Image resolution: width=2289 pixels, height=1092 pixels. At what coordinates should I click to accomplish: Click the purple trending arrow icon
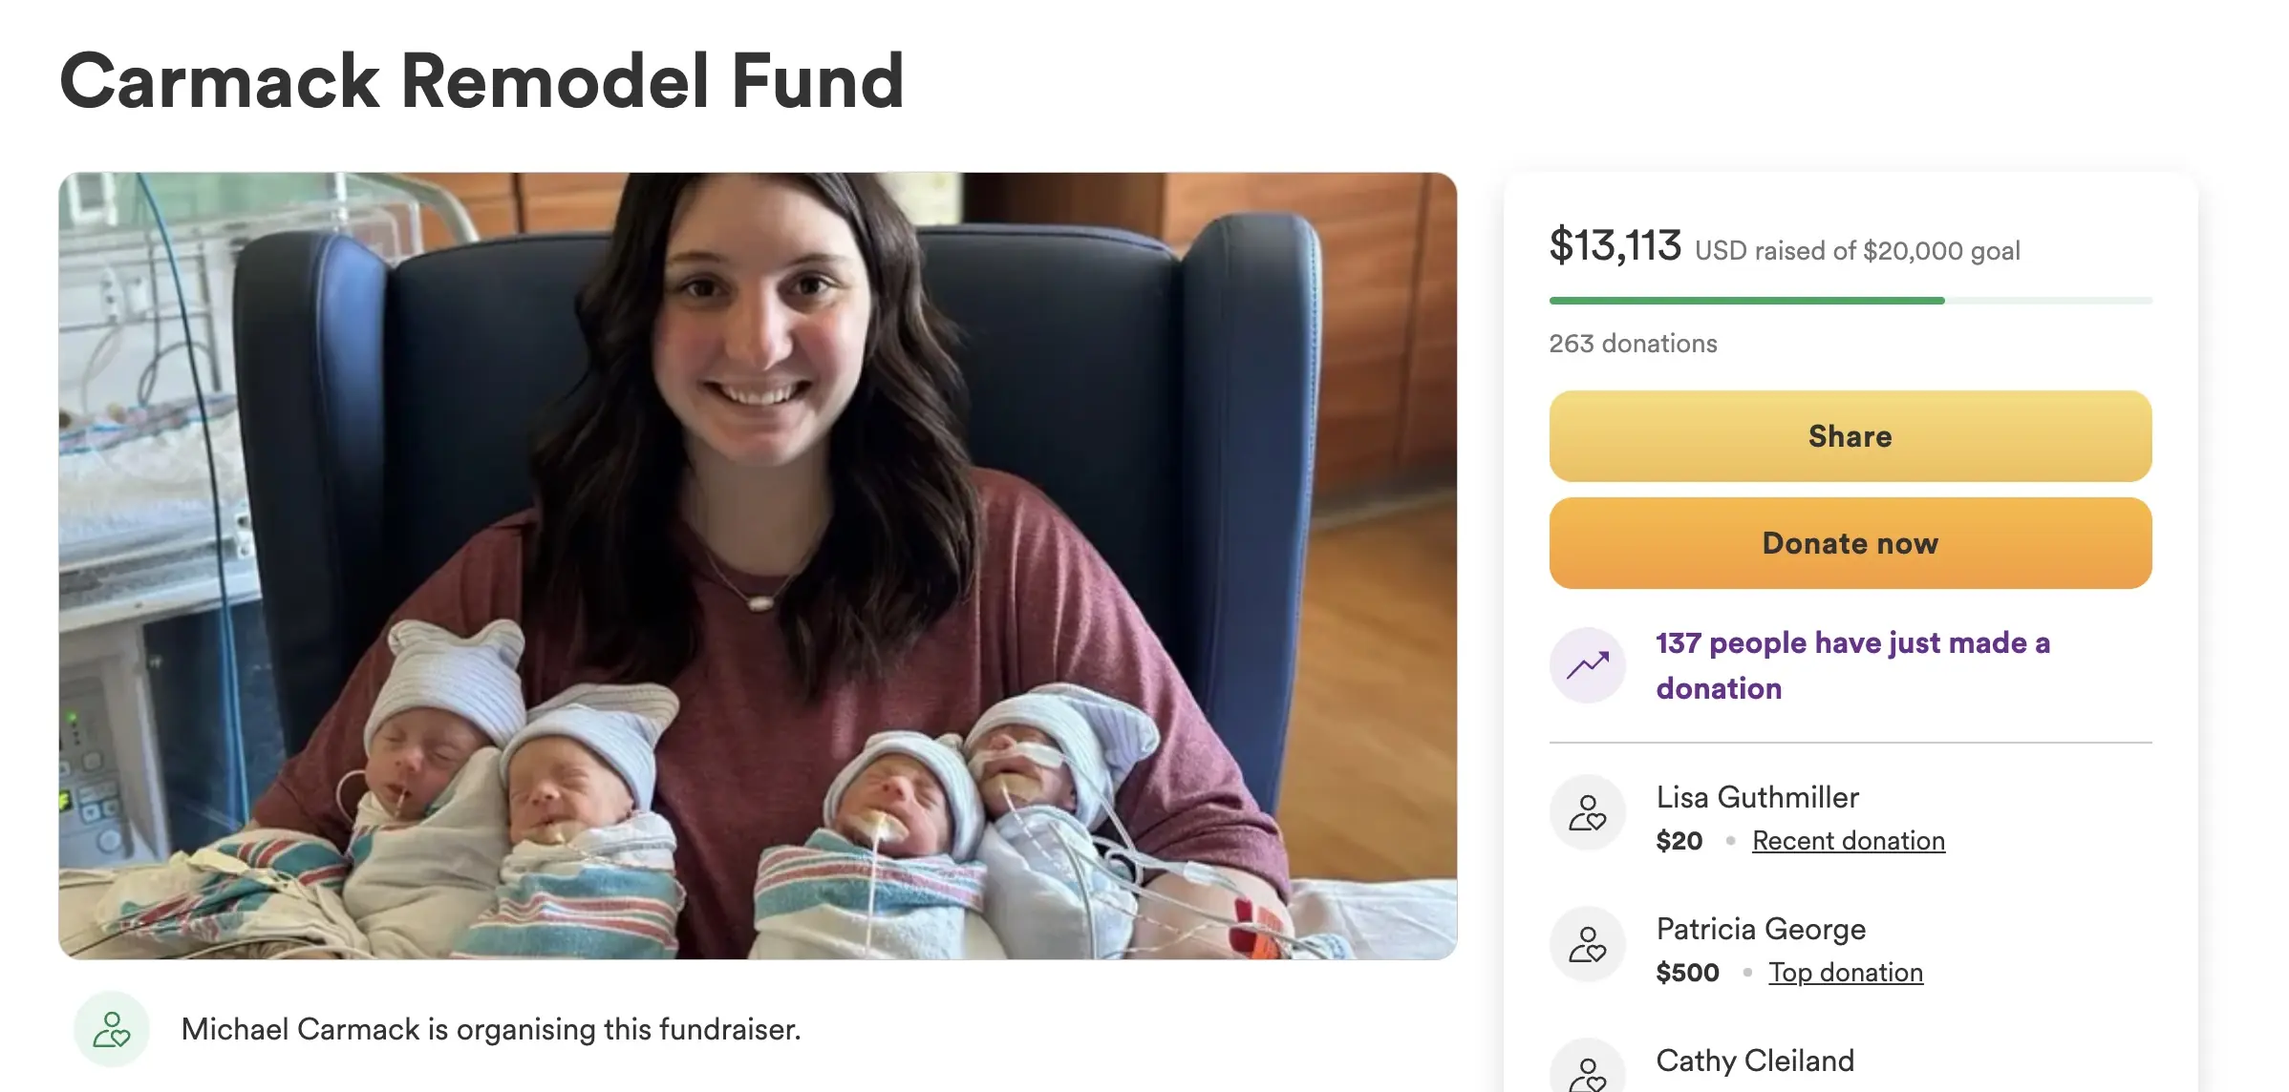tap(1588, 664)
